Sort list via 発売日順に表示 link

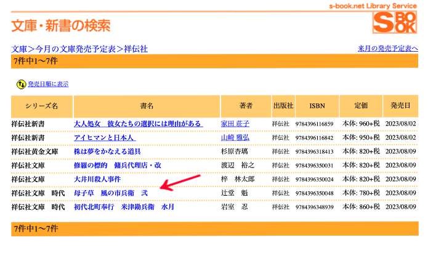(48, 84)
